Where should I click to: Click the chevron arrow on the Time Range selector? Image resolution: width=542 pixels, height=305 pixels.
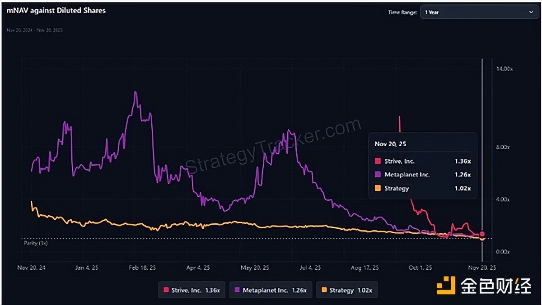coord(532,12)
